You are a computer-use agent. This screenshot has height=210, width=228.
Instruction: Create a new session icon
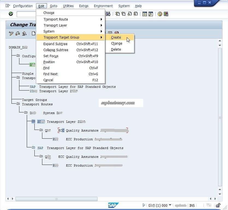(144, 14)
